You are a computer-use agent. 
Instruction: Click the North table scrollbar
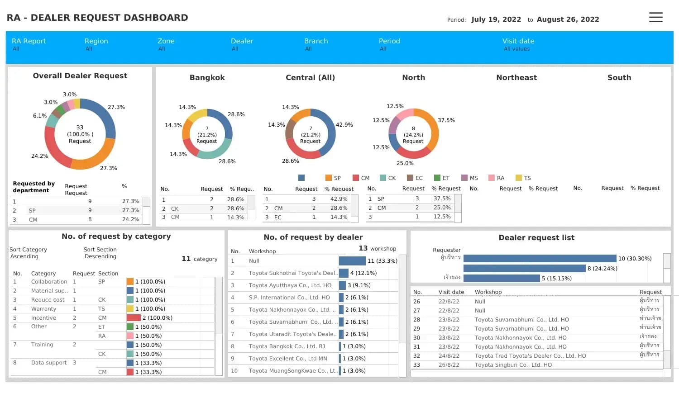point(458,208)
